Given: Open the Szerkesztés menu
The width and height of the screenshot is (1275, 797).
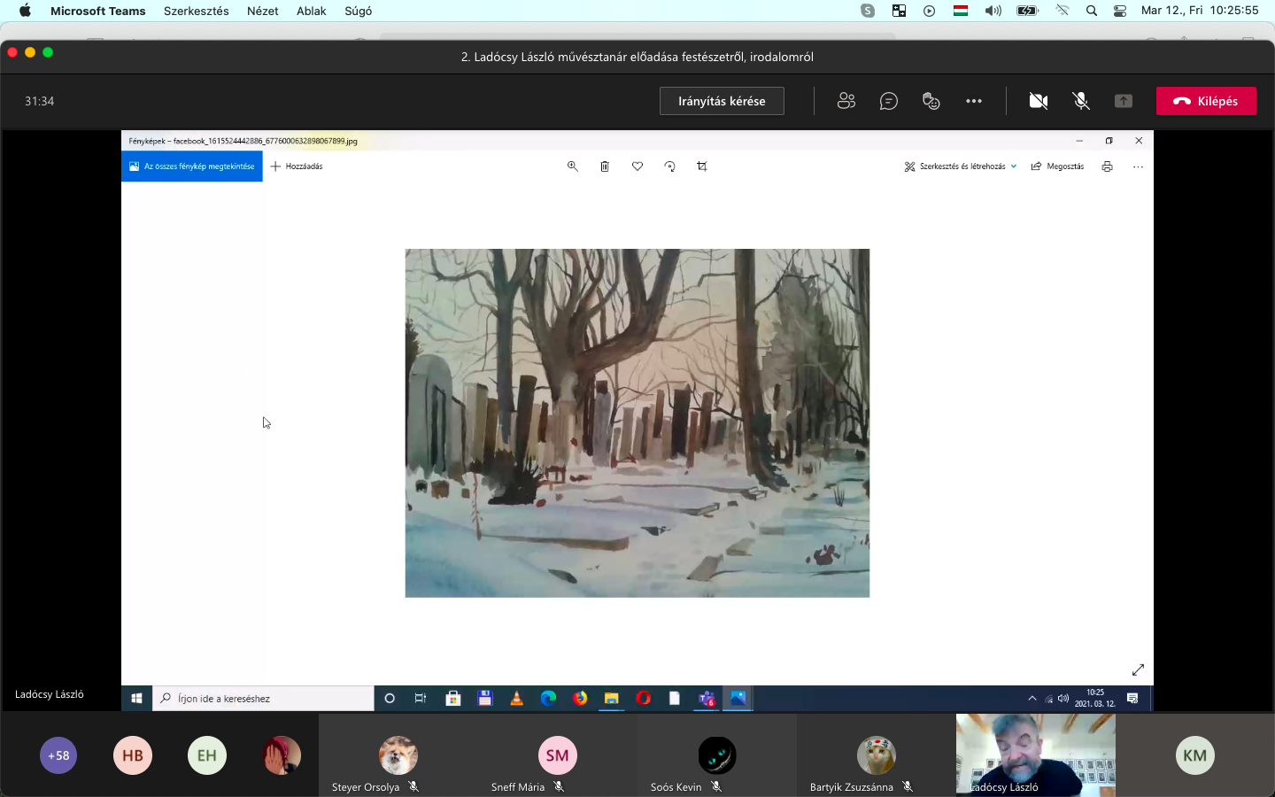Looking at the screenshot, I should tap(197, 11).
